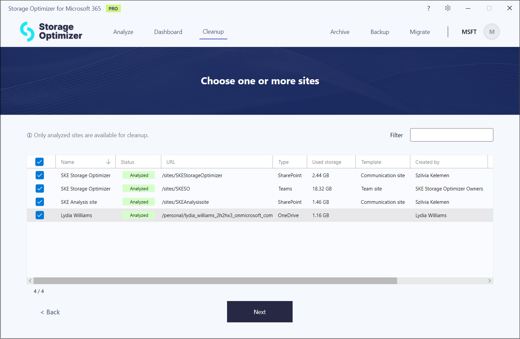This screenshot has height=339, width=520.
Task: Click the Storage Optimizer logo
Action: tap(51, 32)
